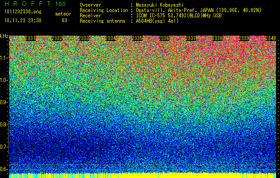Click the 2338 time marker

(x=217, y=38)
